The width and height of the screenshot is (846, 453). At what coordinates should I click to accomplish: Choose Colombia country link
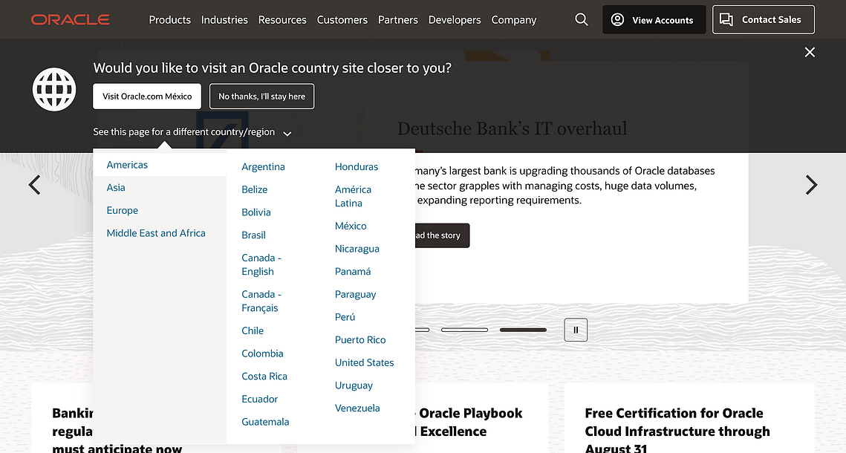pyautogui.click(x=262, y=353)
